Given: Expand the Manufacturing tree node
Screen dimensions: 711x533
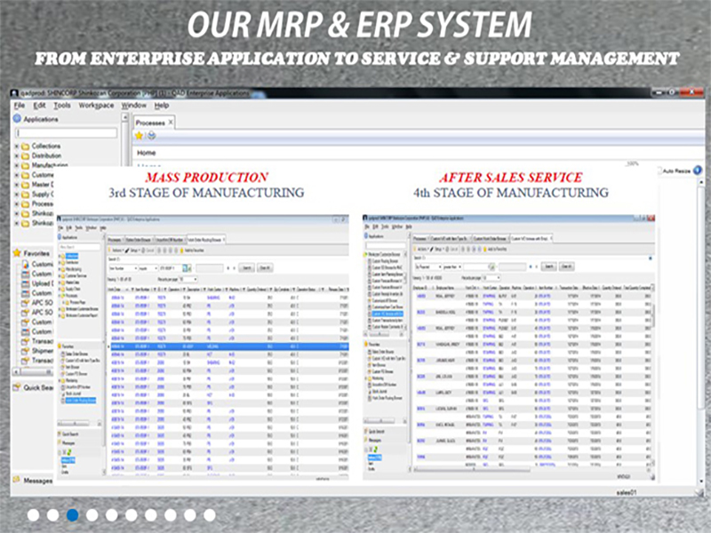Looking at the screenshot, I should tap(16, 165).
